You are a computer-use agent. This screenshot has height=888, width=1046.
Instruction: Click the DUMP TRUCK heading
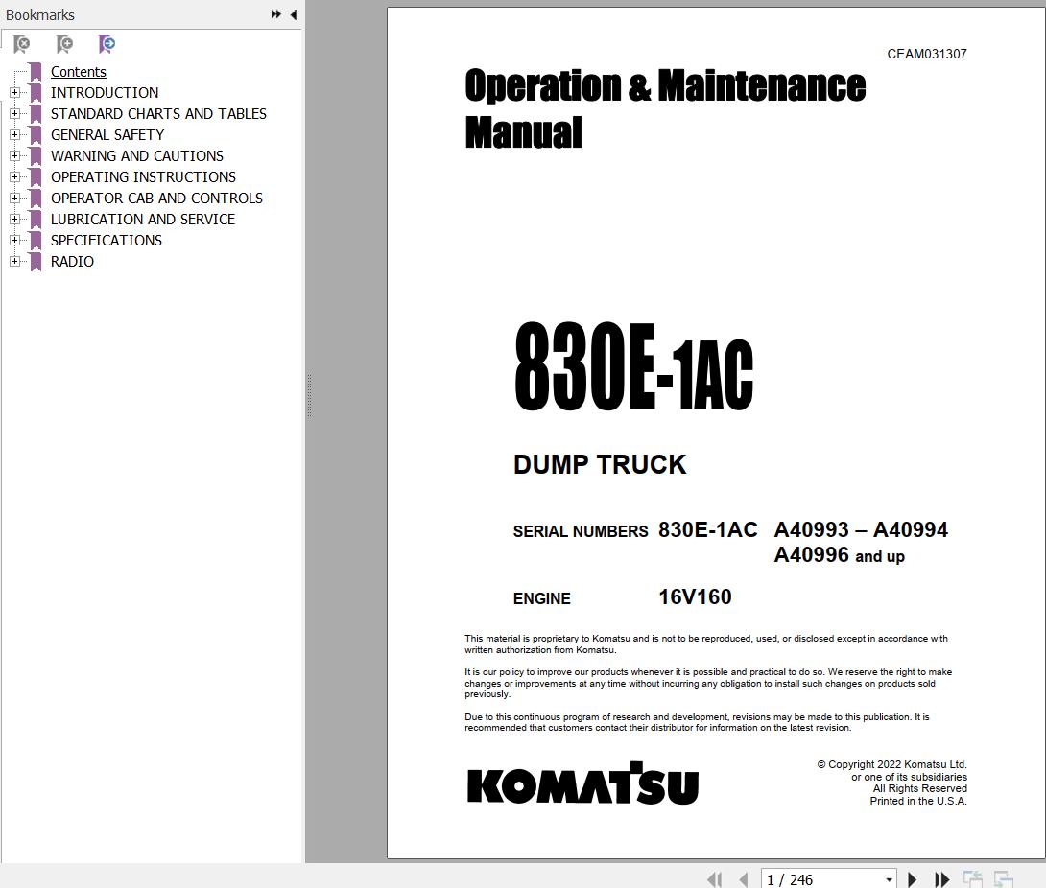(600, 465)
